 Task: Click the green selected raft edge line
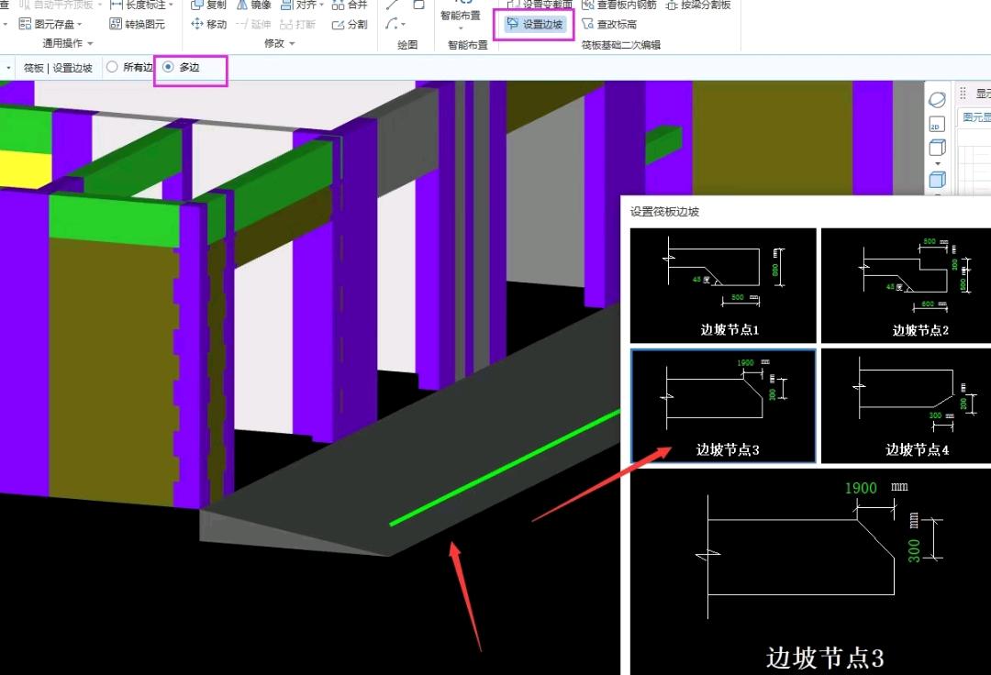pos(506,467)
